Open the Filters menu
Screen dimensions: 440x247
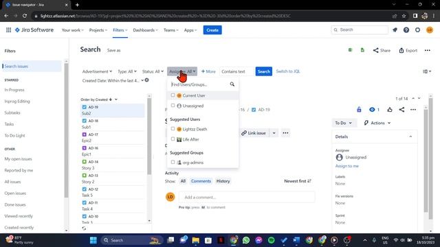[x=120, y=30]
